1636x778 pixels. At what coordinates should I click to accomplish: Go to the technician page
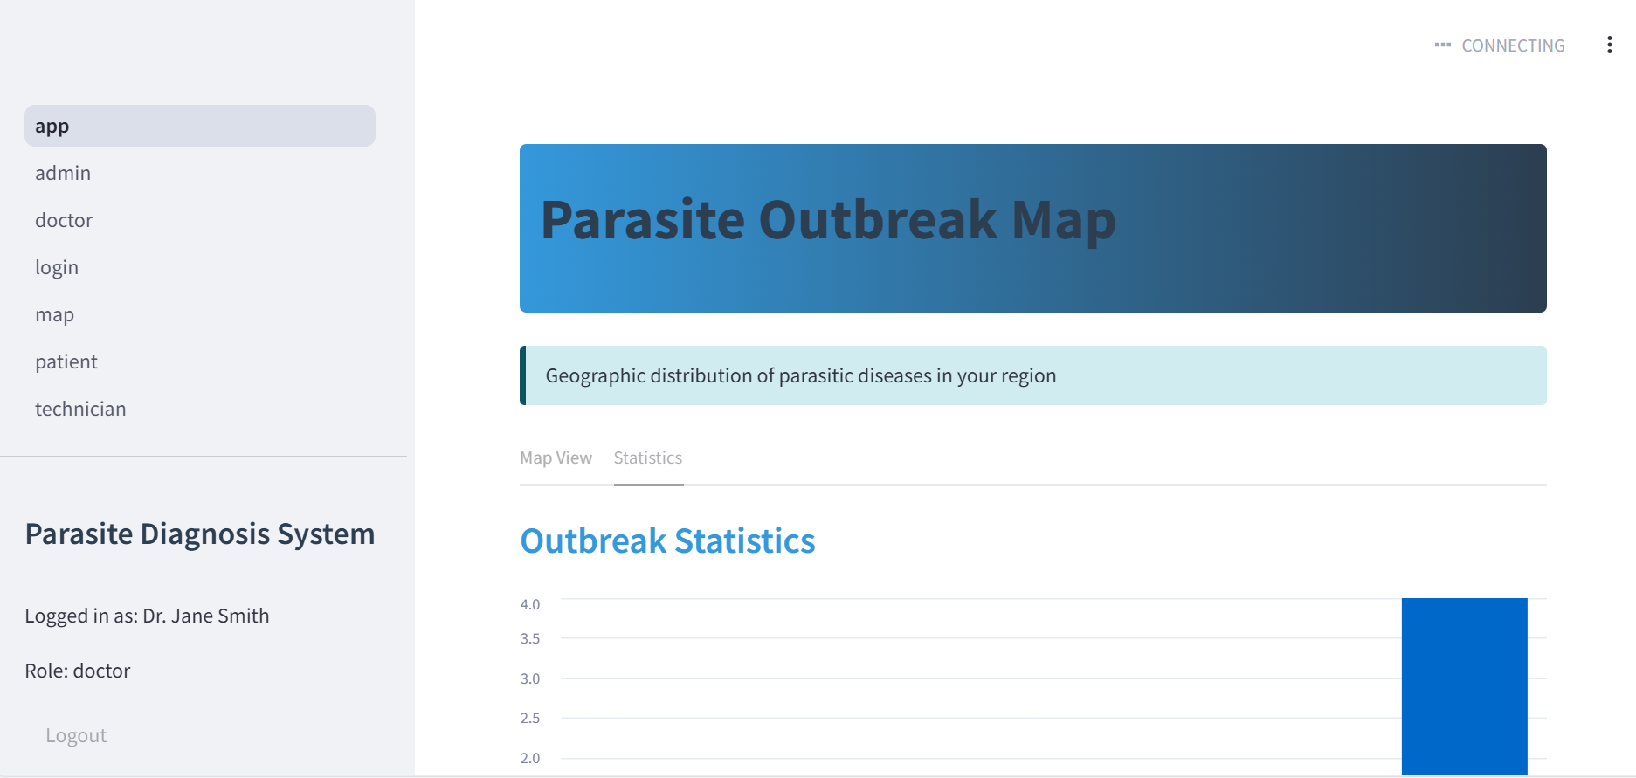pyautogui.click(x=200, y=409)
